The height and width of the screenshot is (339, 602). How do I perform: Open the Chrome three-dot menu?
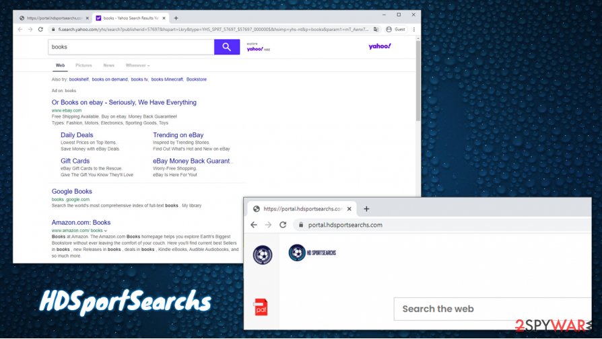[414, 29]
